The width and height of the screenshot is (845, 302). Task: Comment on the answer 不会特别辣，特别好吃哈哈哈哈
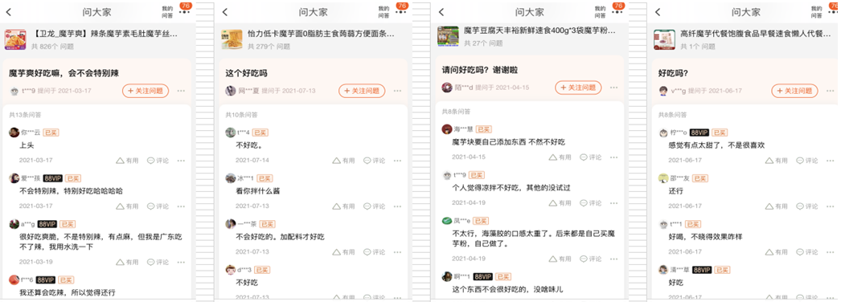pyautogui.click(x=158, y=206)
